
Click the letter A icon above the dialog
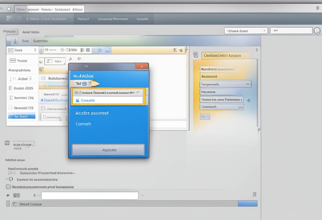pos(70,59)
